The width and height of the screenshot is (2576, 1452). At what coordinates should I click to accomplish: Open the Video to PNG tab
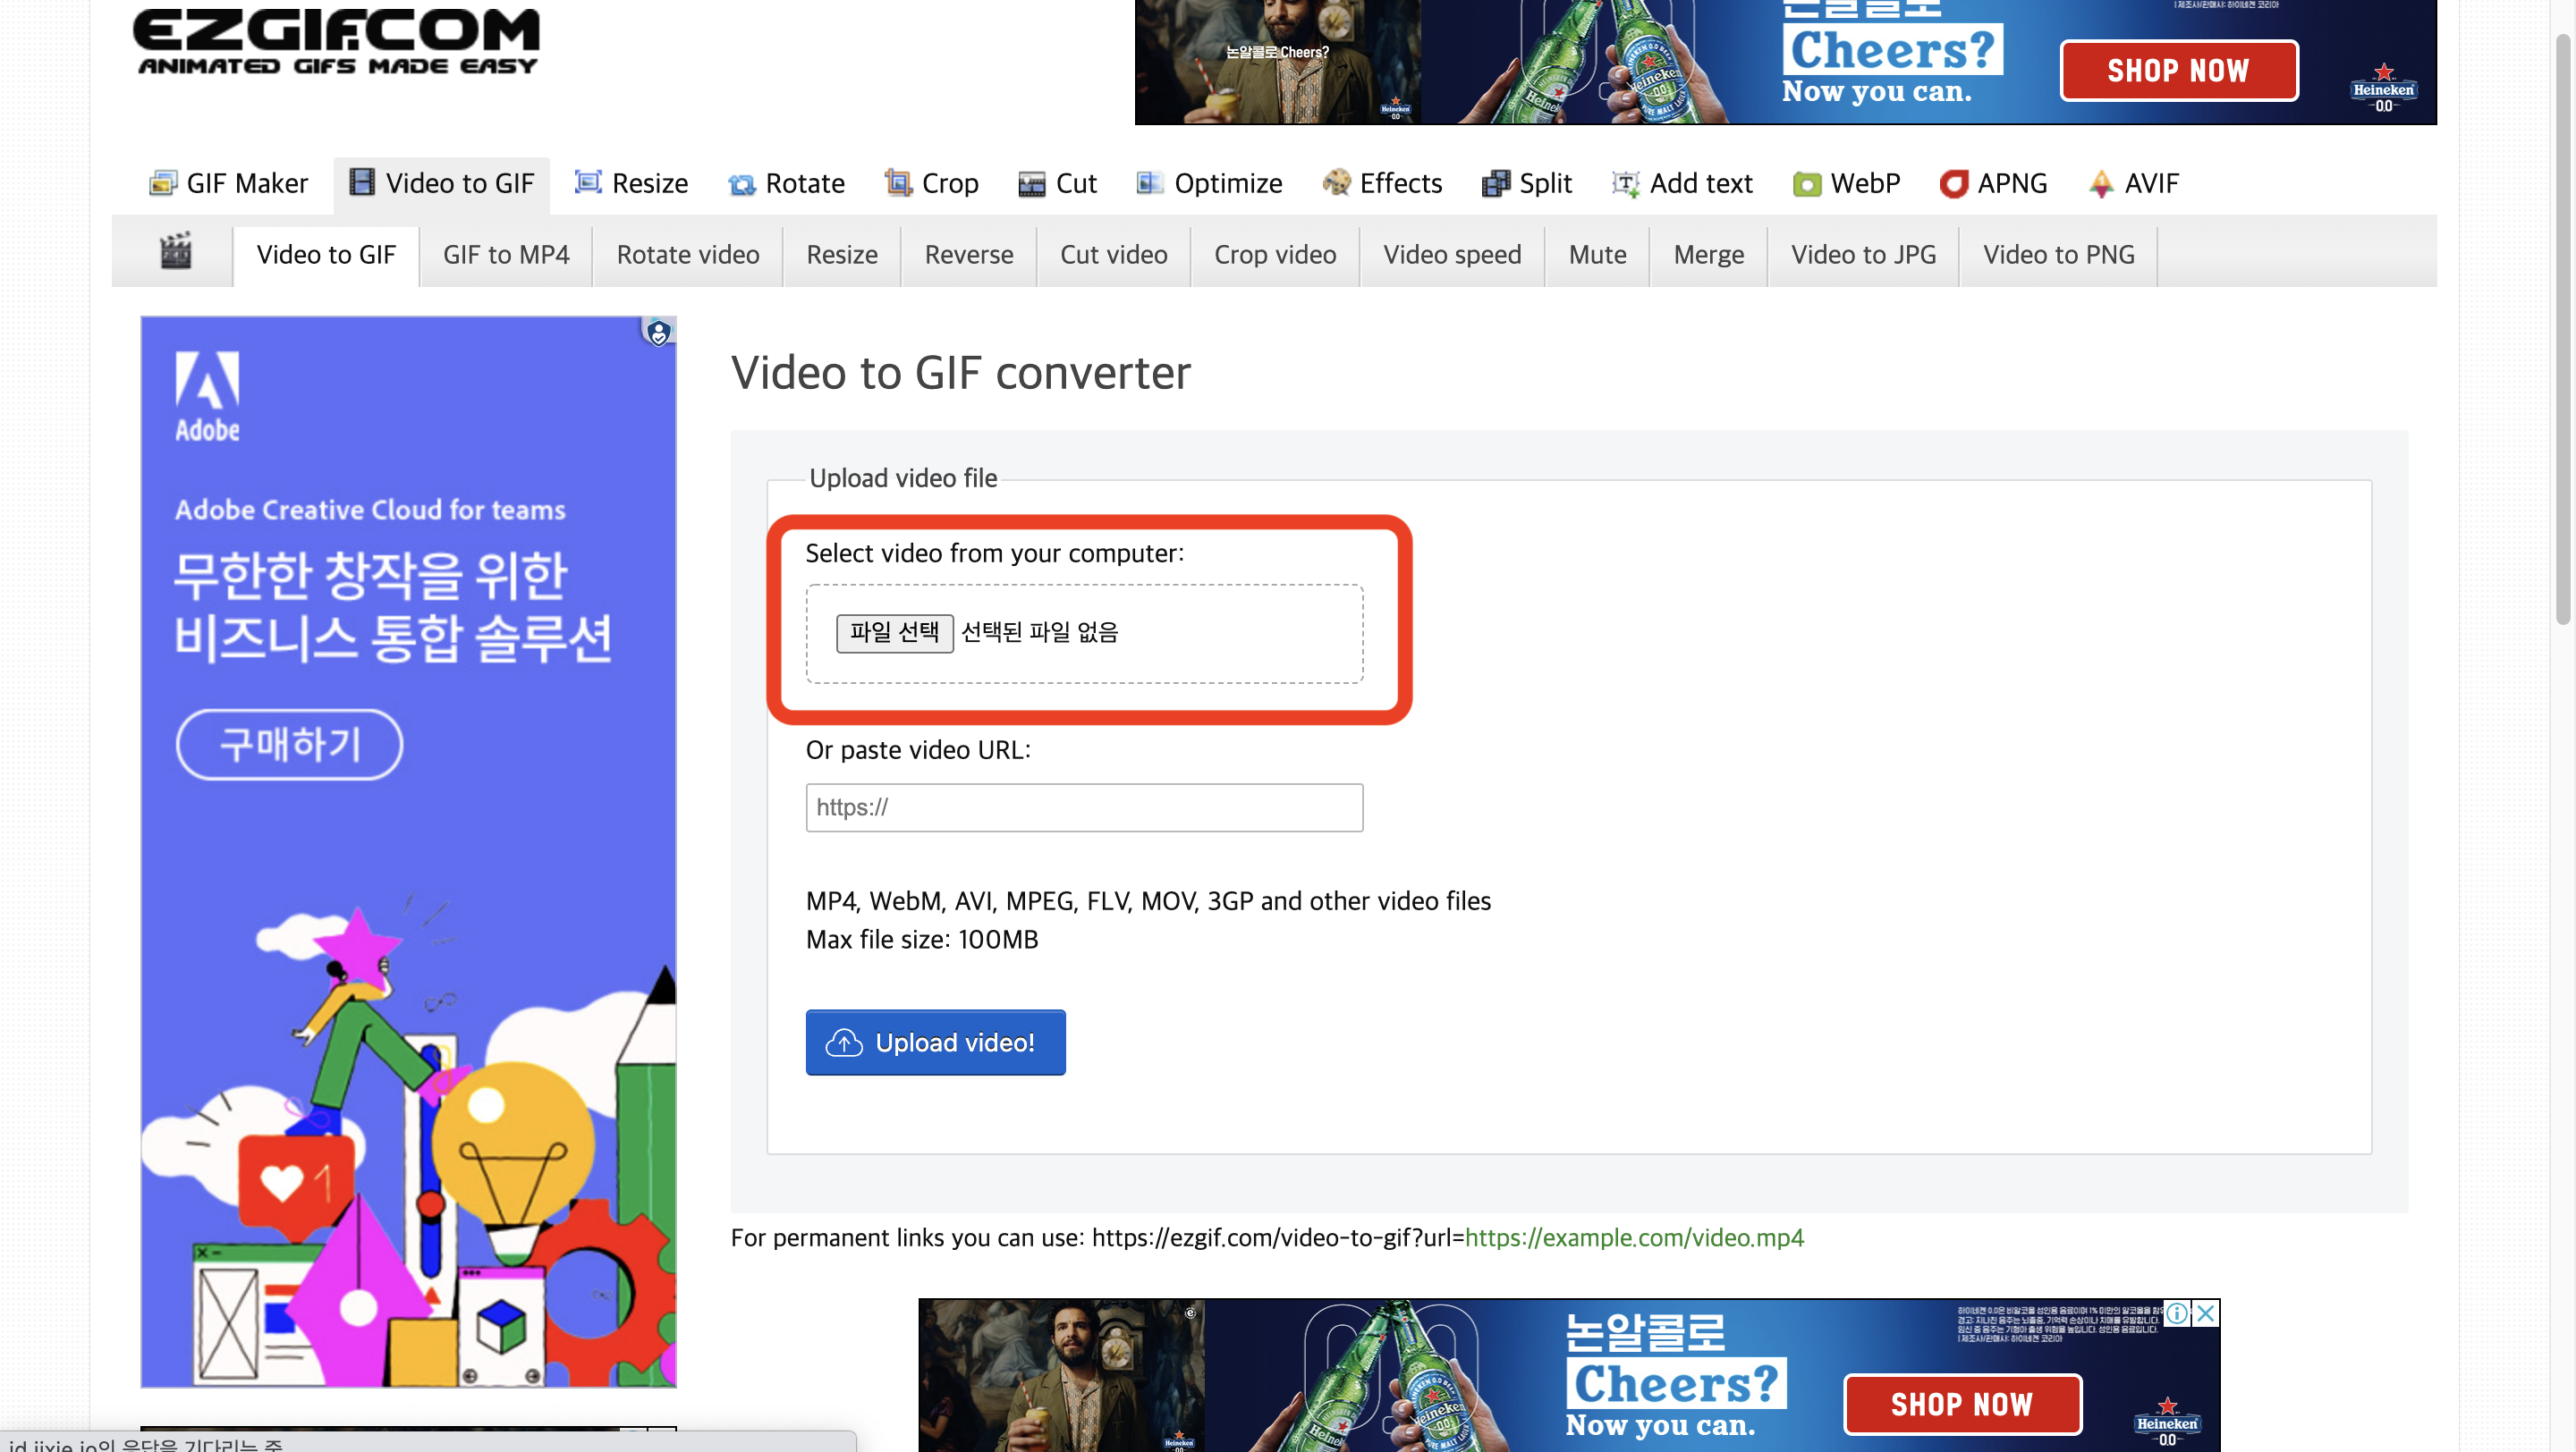(x=2058, y=255)
